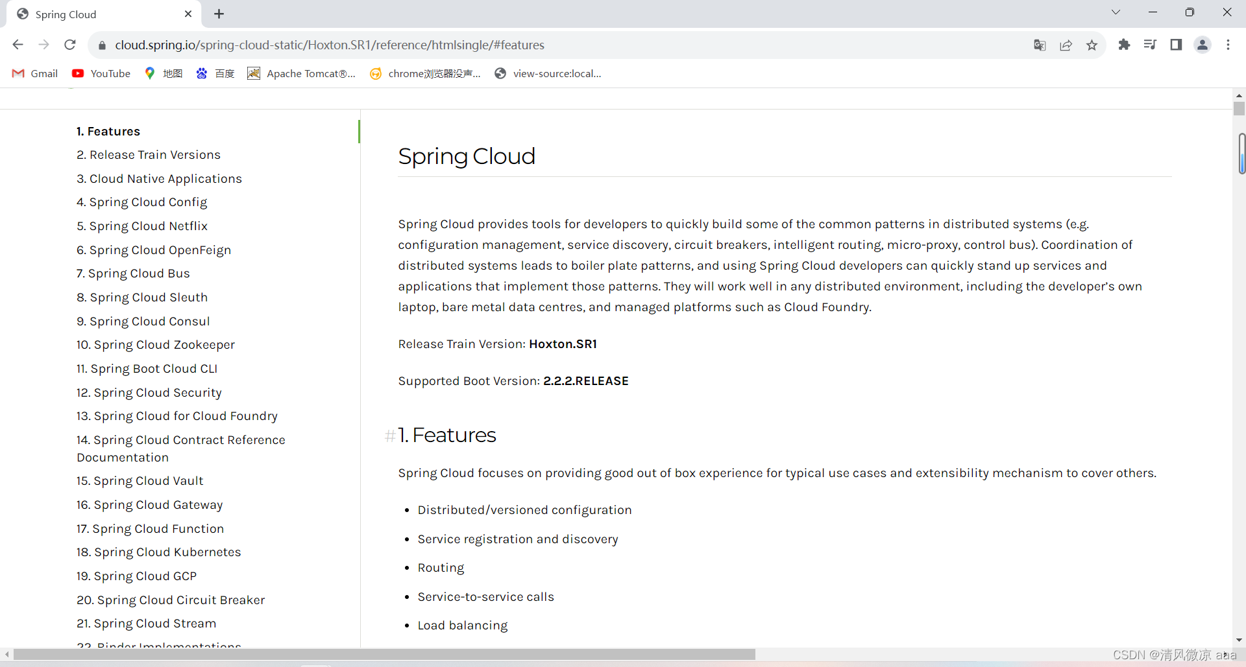This screenshot has width=1246, height=667.
Task: Open the 地图 maps bookmark
Action: pos(164,73)
